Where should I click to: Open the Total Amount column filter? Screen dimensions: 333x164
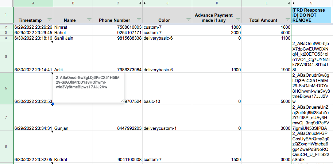click(x=288, y=20)
